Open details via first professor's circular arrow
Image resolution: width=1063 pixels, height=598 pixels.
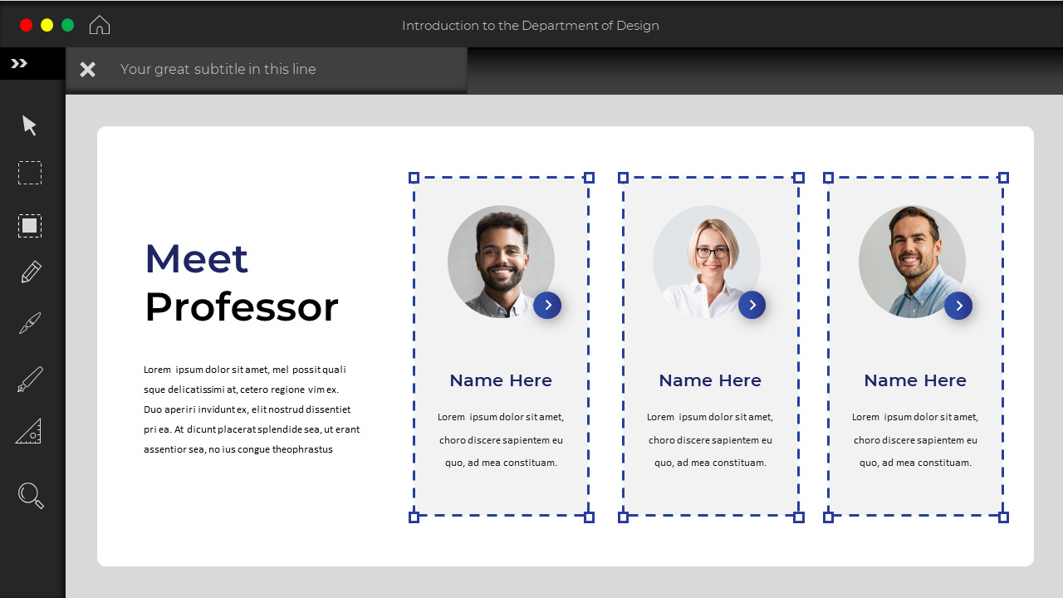[547, 305]
